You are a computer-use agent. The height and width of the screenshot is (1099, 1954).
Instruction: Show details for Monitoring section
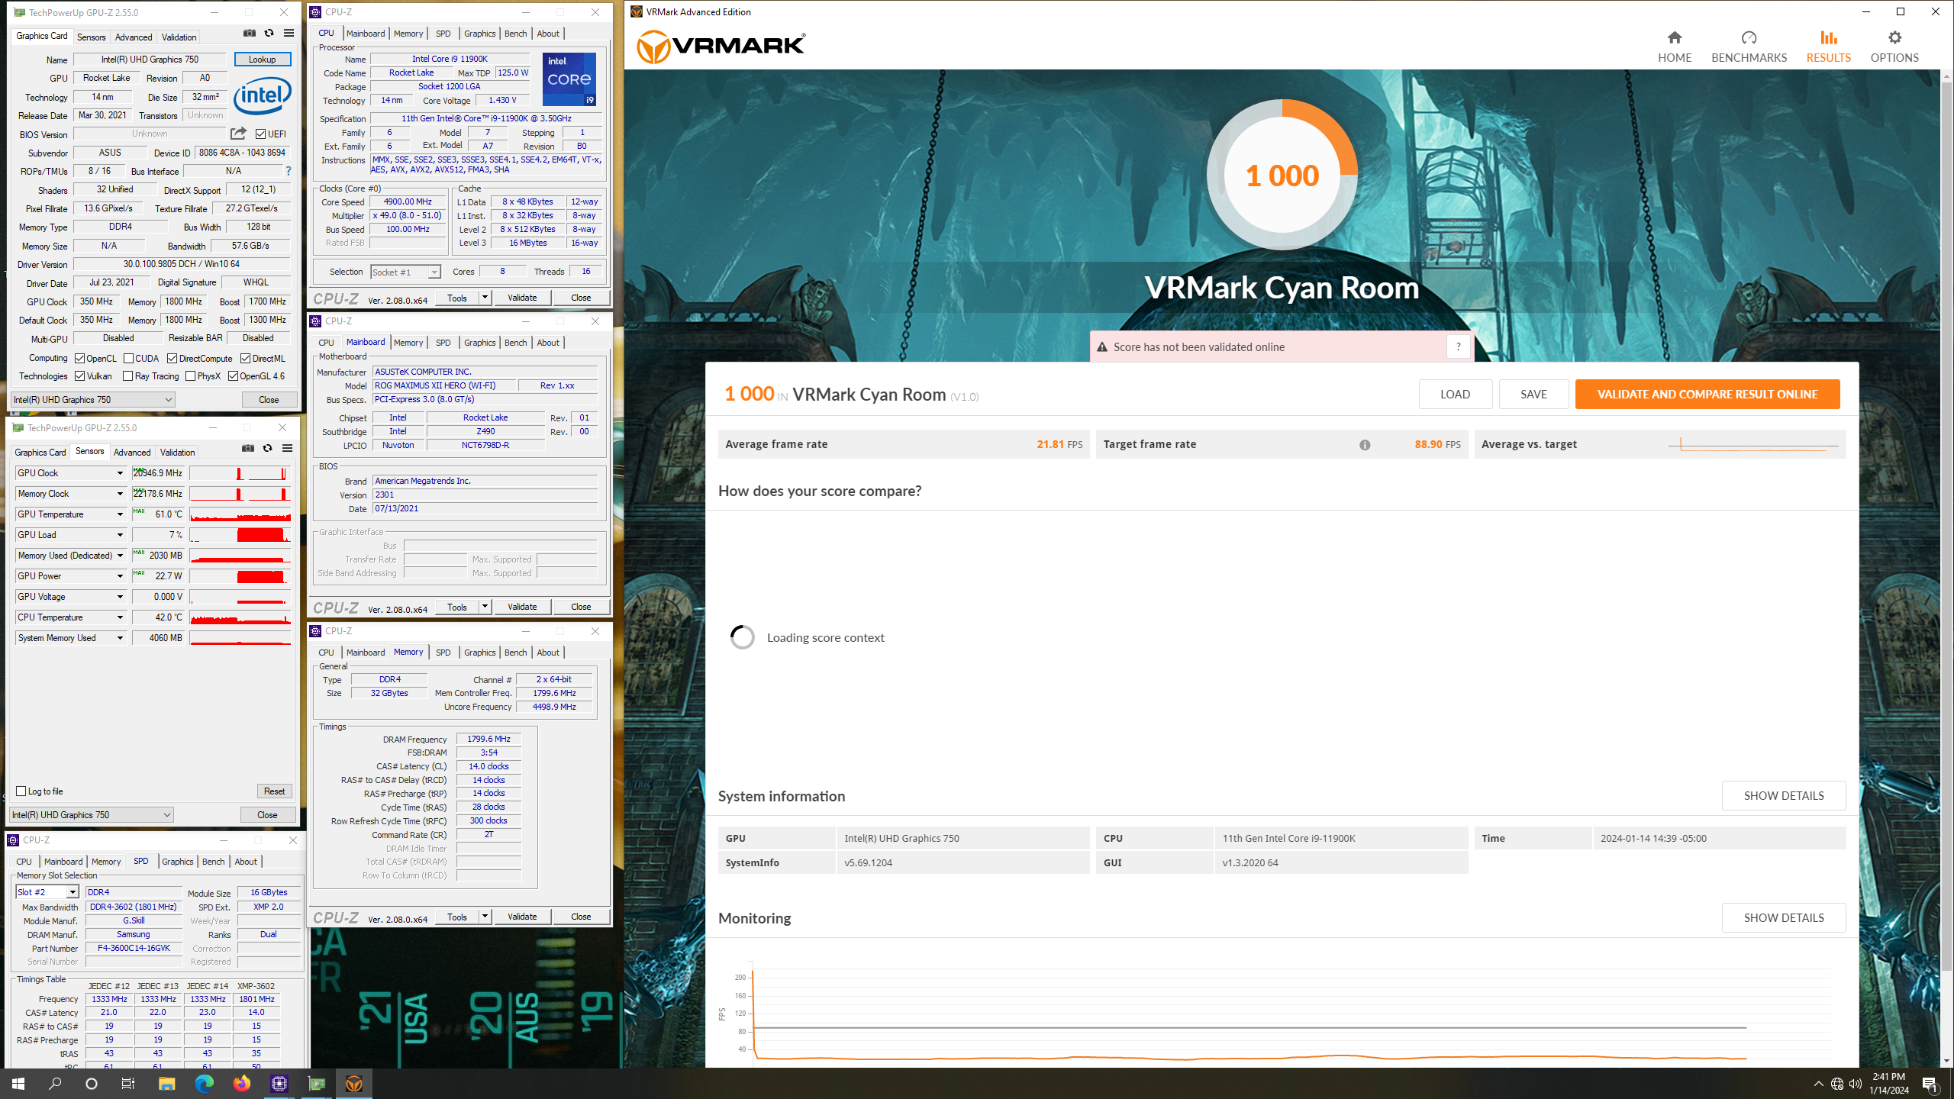pos(1784,918)
